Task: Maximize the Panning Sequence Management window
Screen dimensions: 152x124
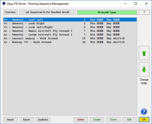Action: pyautogui.click(x=136, y=4)
